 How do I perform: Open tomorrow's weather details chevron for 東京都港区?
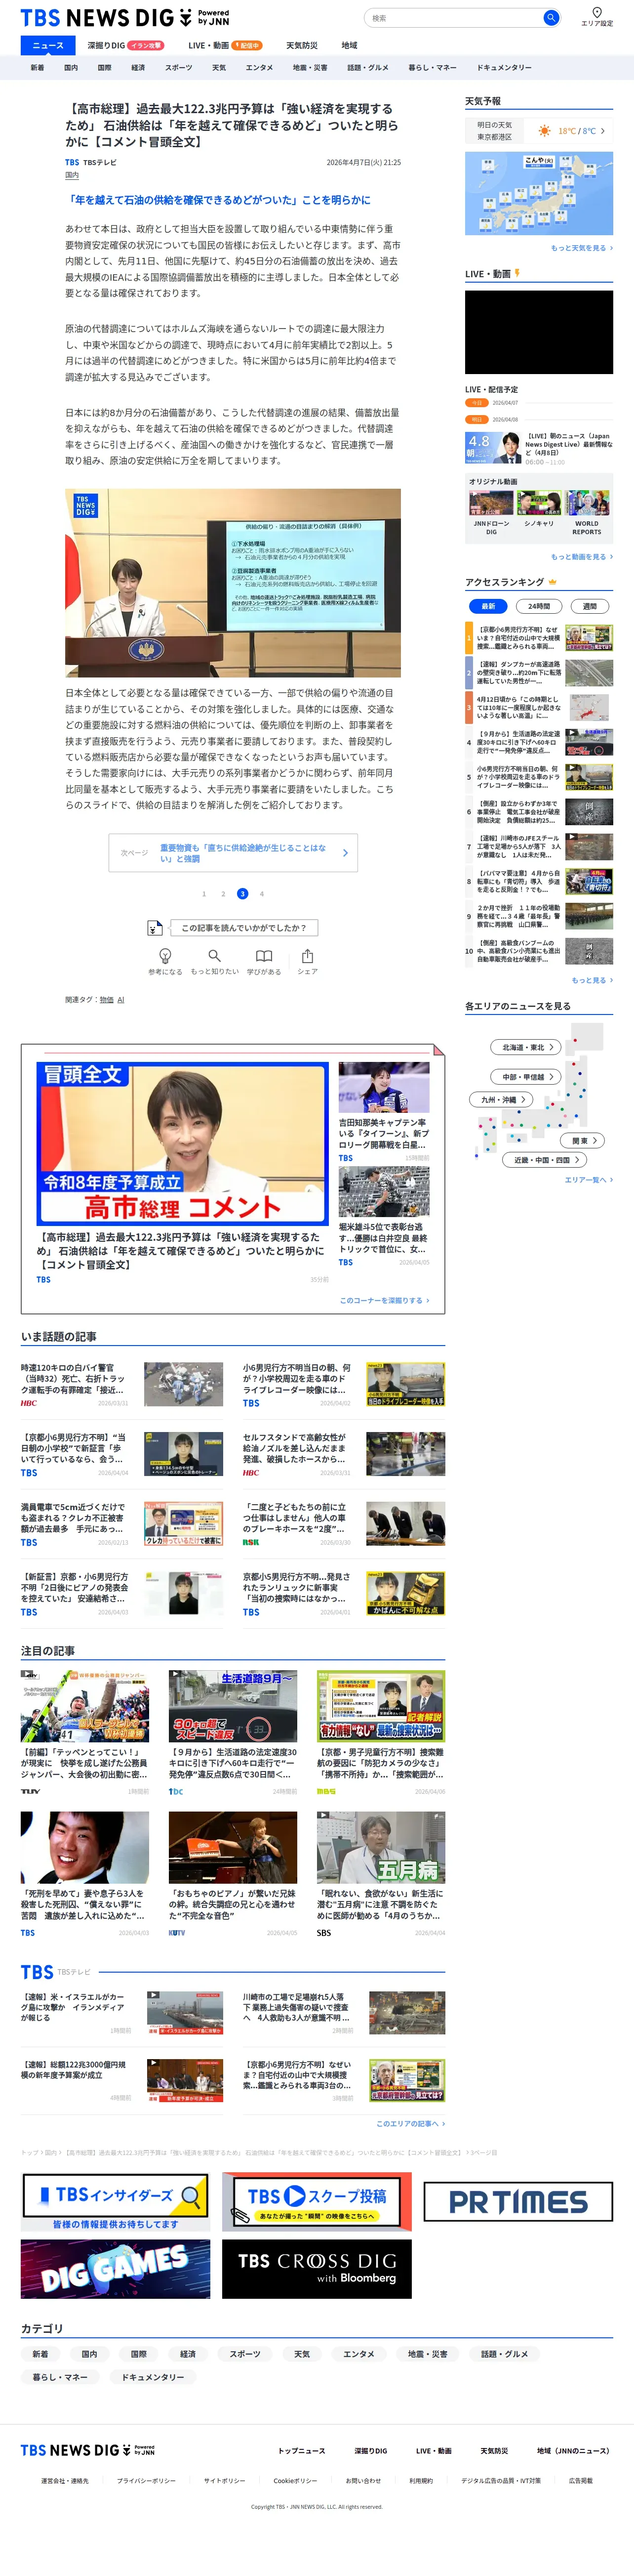tap(603, 131)
